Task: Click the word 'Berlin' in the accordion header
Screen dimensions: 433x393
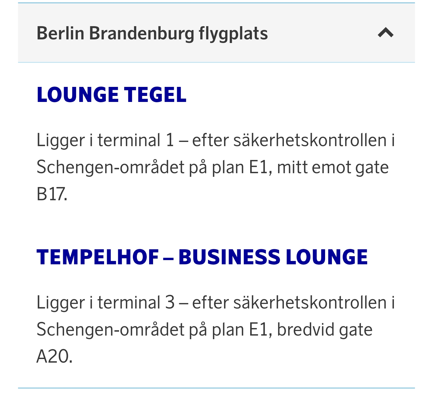Action: coord(60,33)
